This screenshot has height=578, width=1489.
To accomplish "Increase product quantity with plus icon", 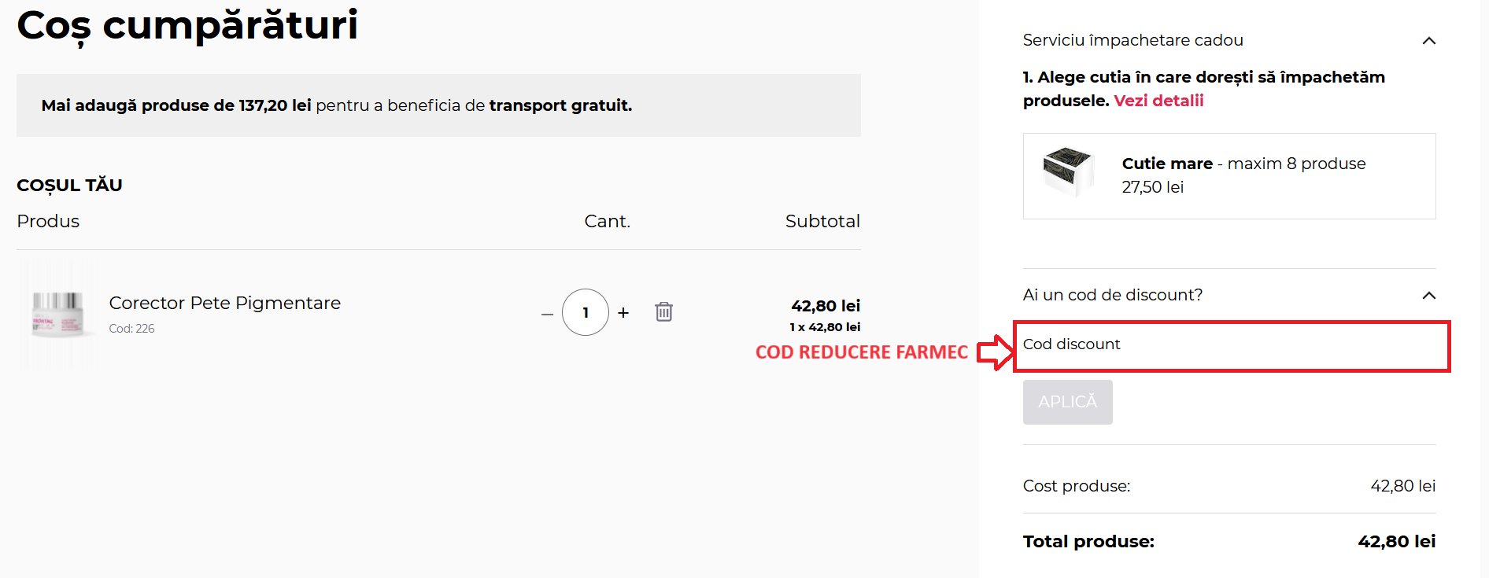I will (623, 313).
